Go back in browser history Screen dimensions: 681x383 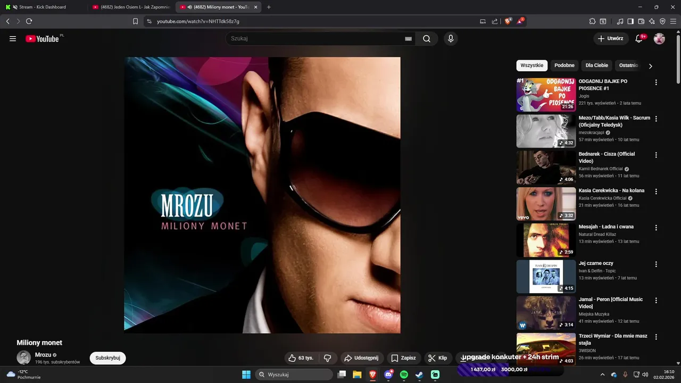click(x=7, y=21)
